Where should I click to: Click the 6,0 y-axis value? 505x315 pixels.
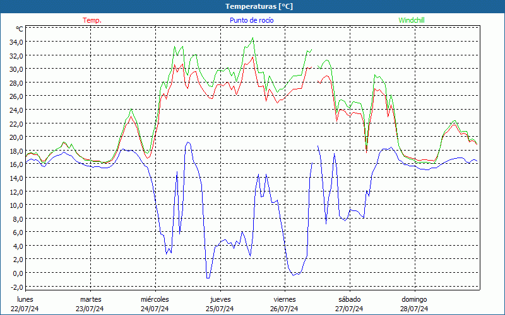pyautogui.click(x=18, y=232)
